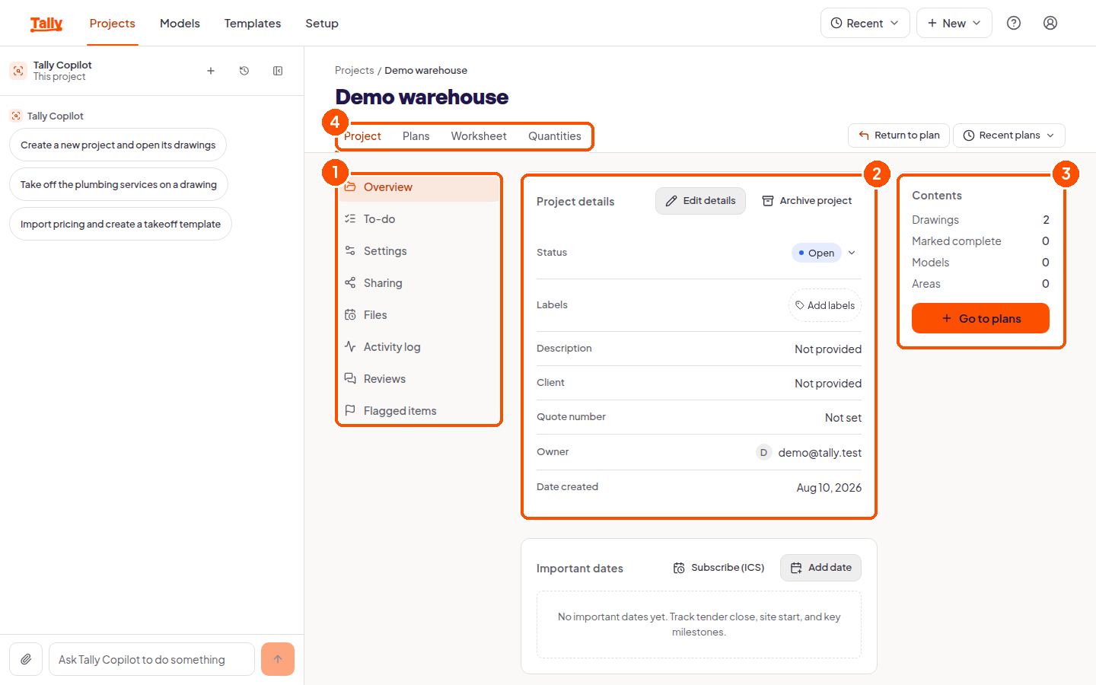Screen dimensions: 1096x685
Task: Open the Flagged items sidebar item
Action: 419,411
